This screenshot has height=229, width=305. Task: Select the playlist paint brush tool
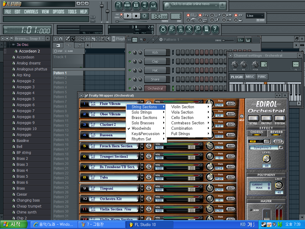(73, 39)
